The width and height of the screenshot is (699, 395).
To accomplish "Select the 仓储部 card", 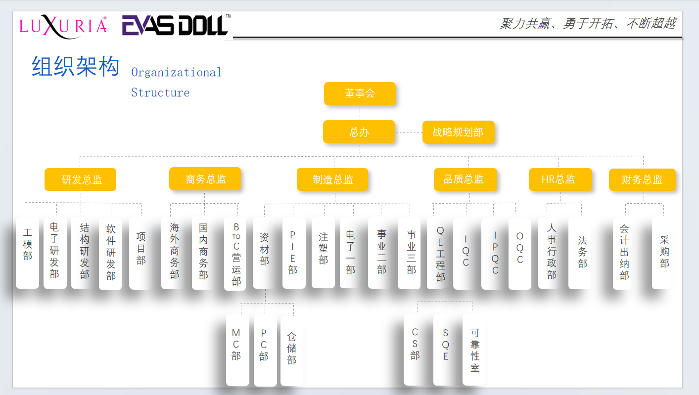I will tap(292, 351).
